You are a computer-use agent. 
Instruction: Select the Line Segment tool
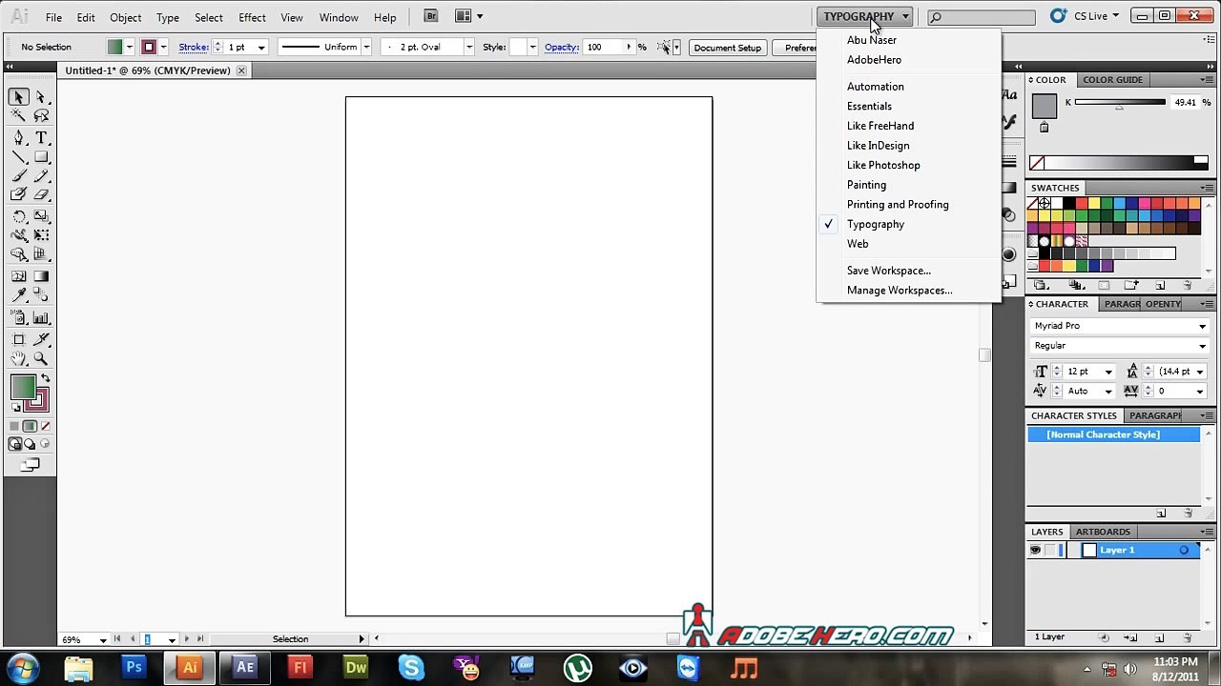coord(19,157)
